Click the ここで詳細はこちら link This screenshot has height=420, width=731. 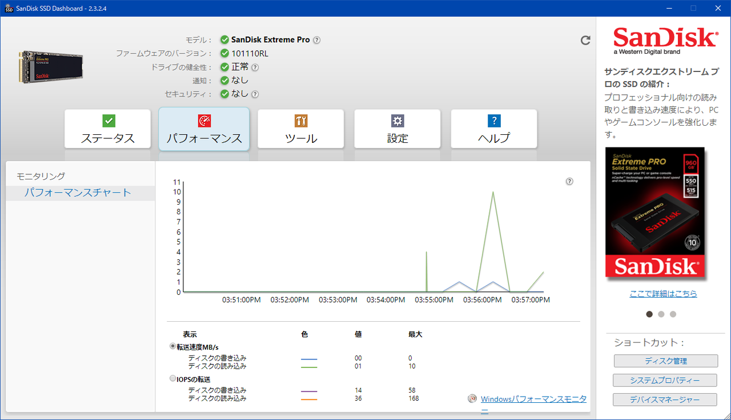[663, 294]
